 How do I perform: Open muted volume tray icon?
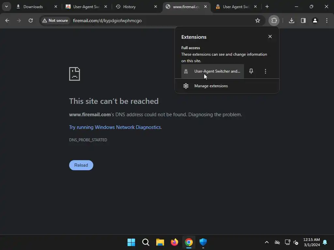[x=296, y=242]
